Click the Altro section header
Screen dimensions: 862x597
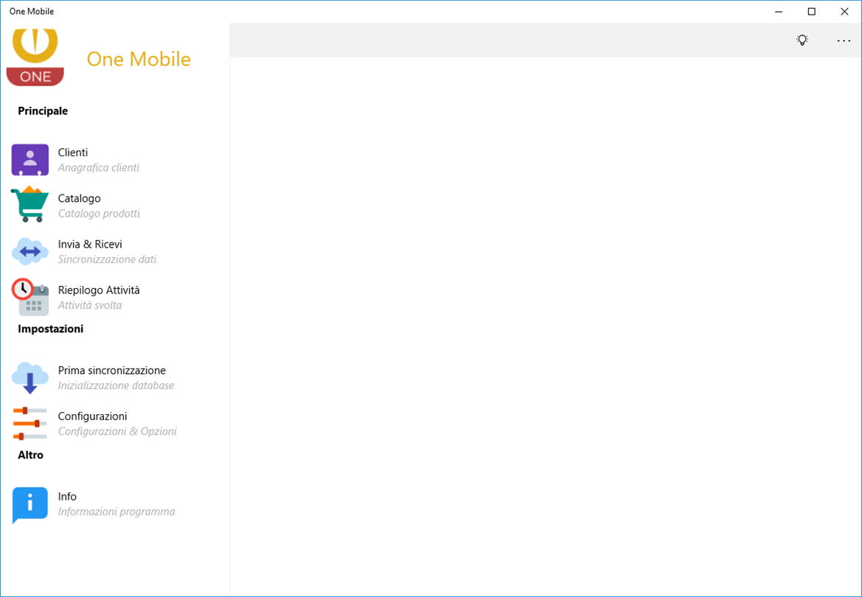[31, 455]
